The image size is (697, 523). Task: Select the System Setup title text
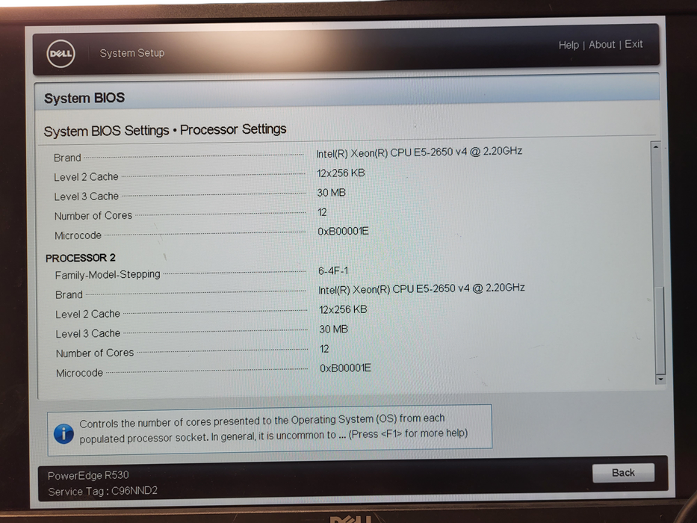(x=132, y=53)
